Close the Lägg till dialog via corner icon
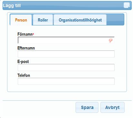The height and width of the screenshot is (118, 133). click(127, 5)
